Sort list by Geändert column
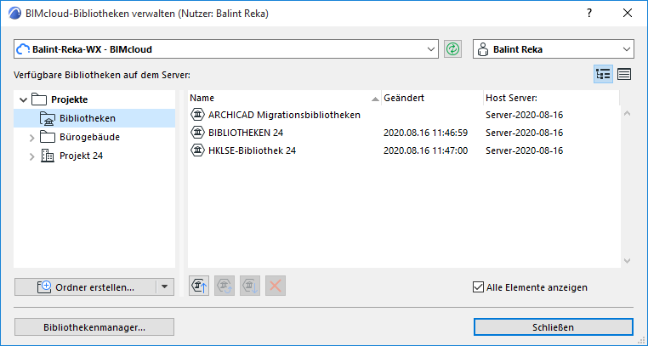The image size is (648, 346). click(430, 97)
